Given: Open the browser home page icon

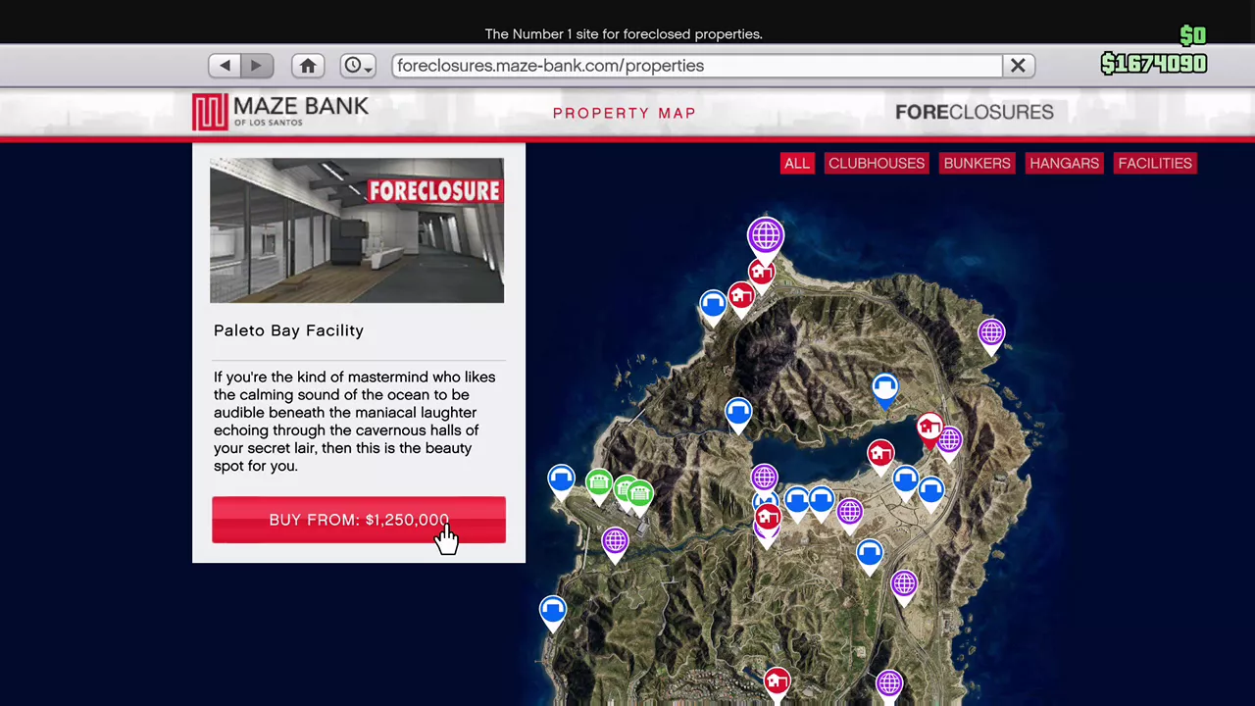Looking at the screenshot, I should point(308,66).
